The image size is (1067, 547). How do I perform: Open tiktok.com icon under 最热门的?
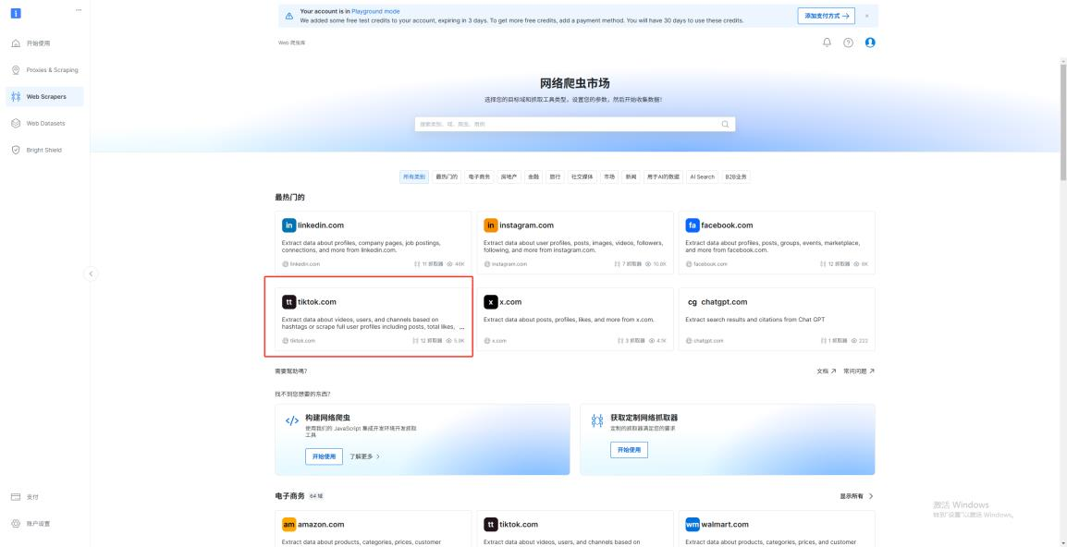pos(289,302)
